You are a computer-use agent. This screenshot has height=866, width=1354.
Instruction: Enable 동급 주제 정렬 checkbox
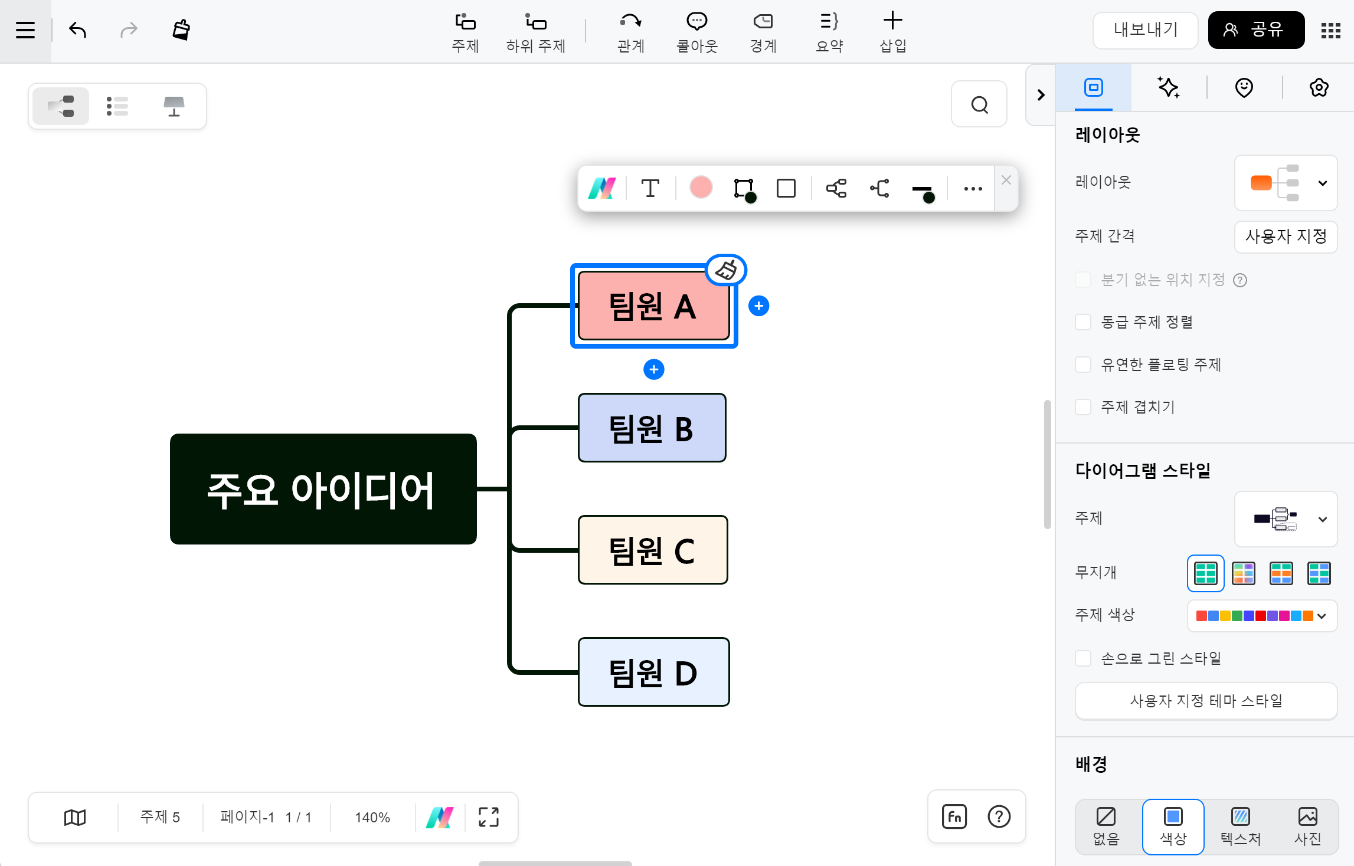point(1083,322)
